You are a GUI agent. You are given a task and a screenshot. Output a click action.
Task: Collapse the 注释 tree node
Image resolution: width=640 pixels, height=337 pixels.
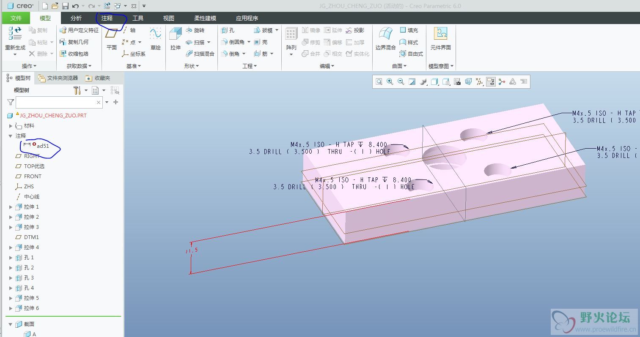pos(11,136)
